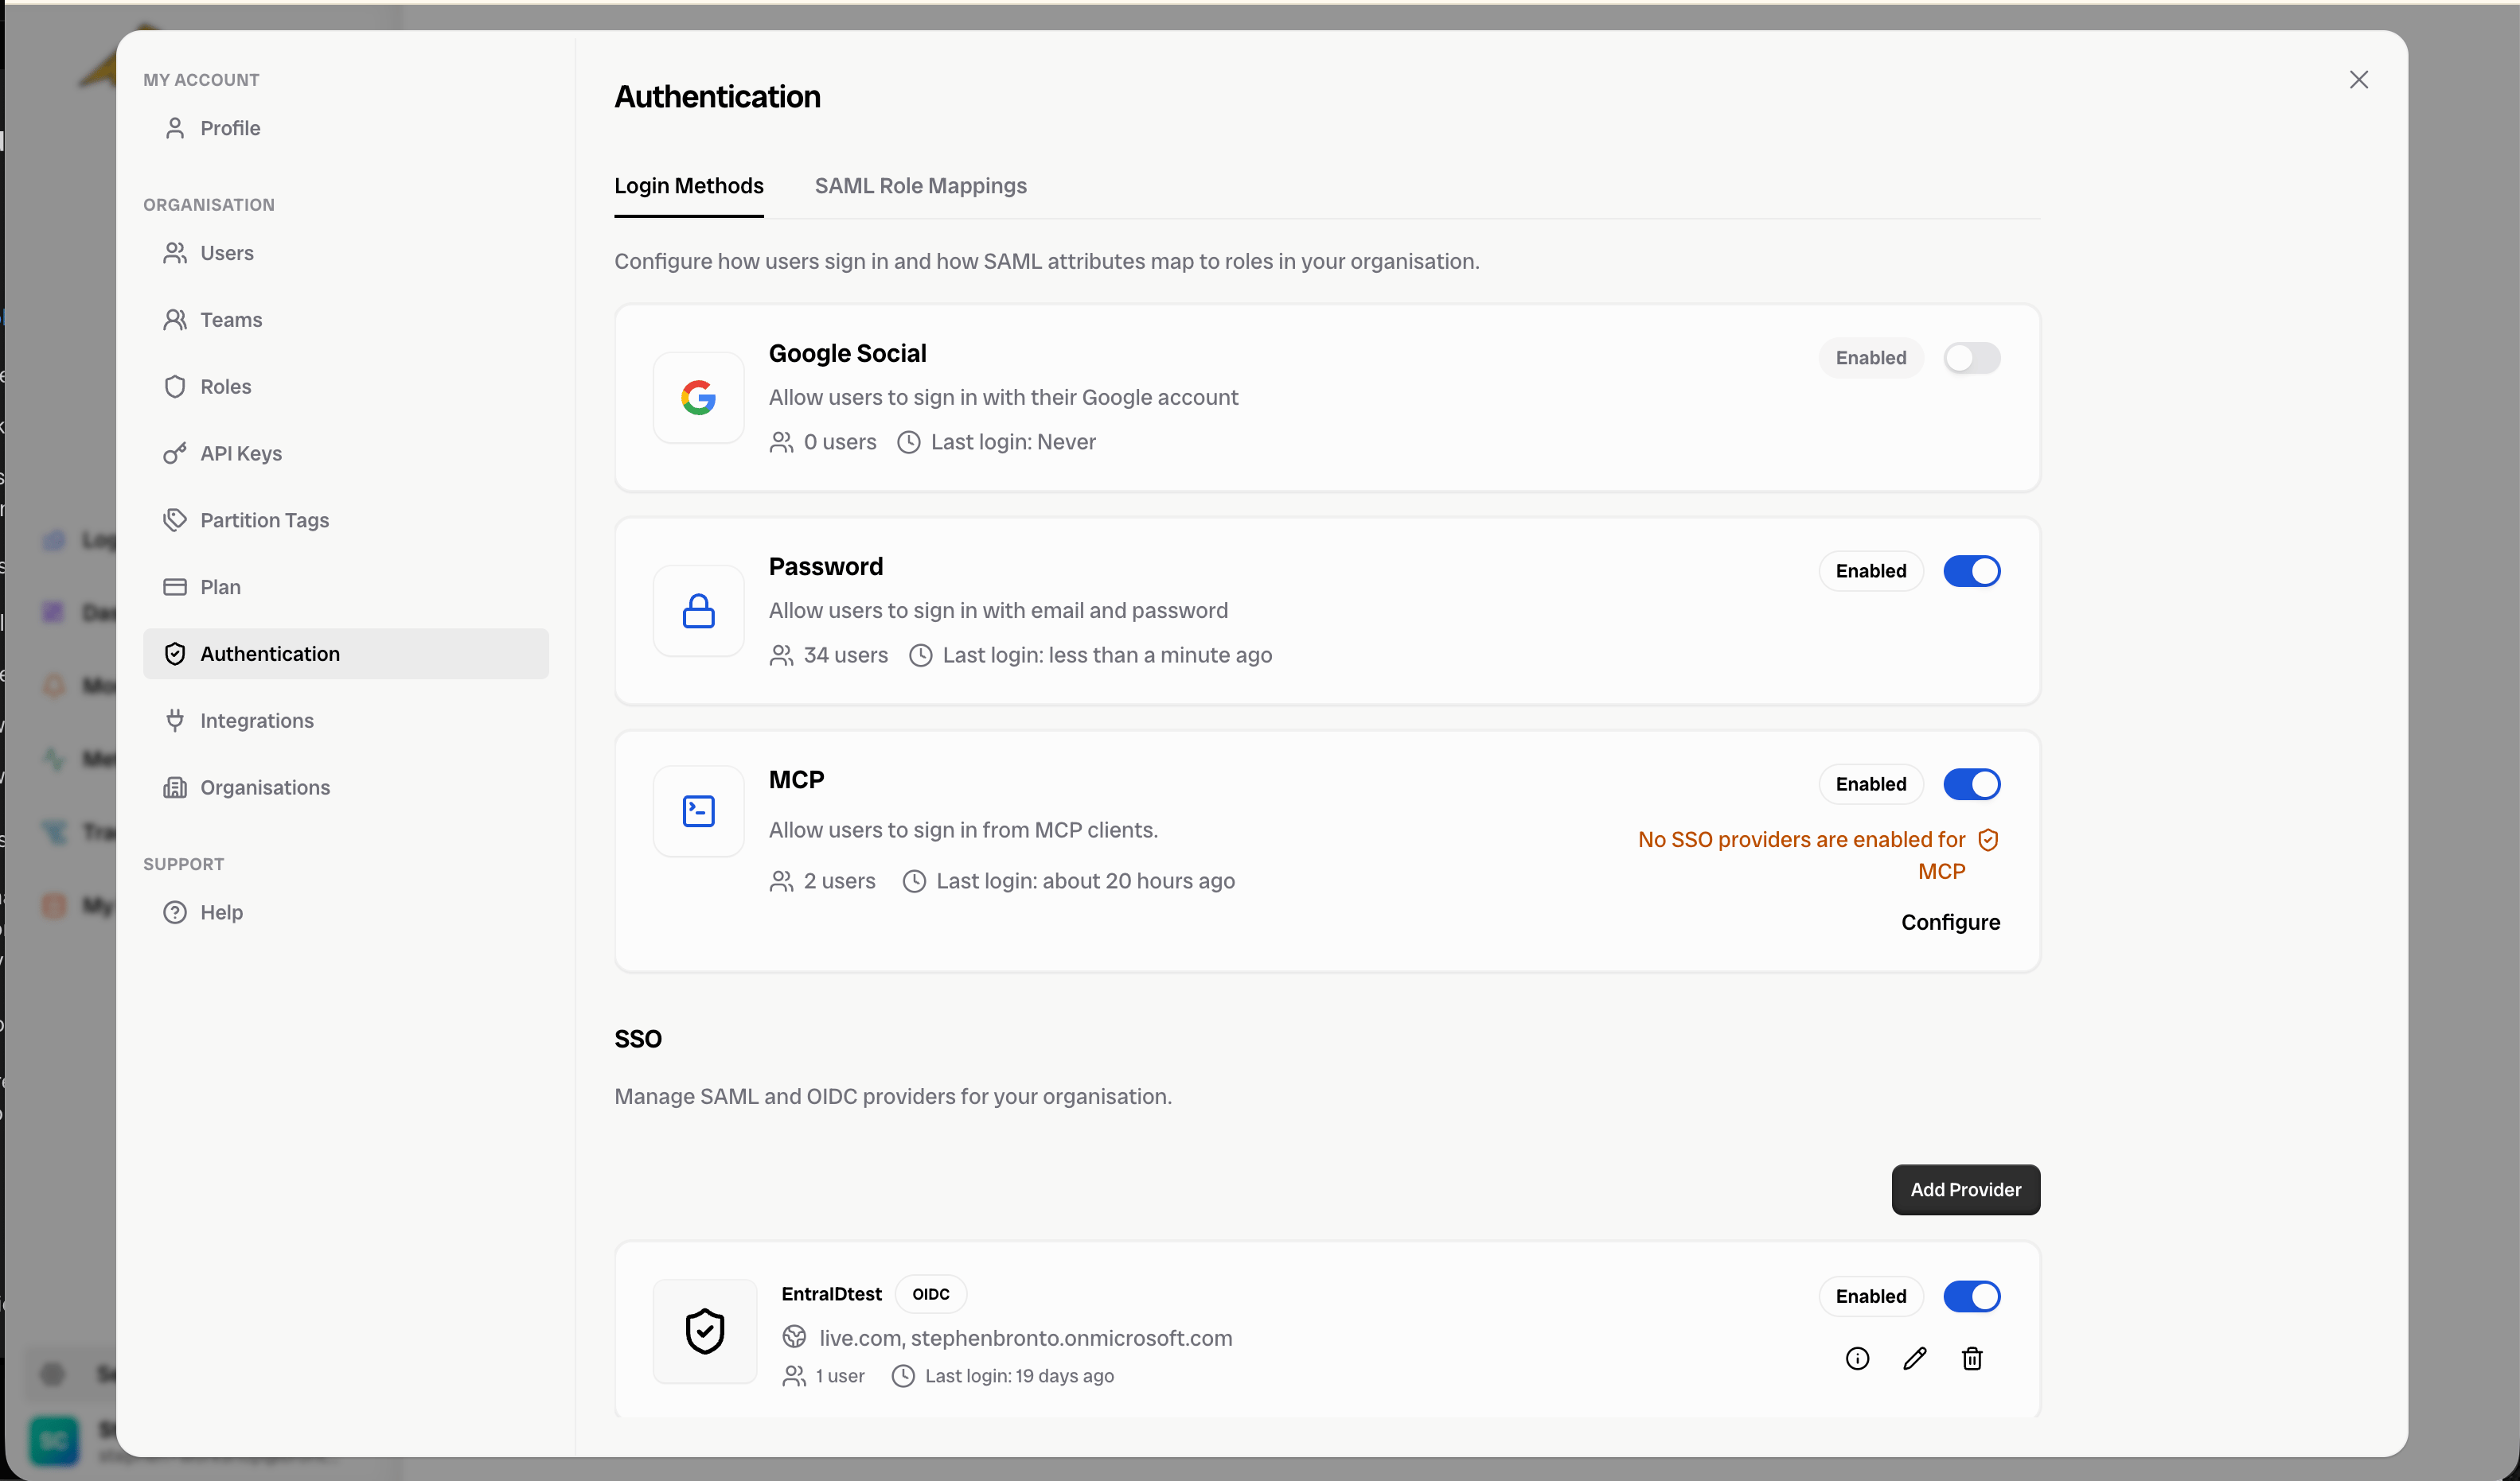Viewport: 2520px width, 1481px height.
Task: Disable the Password login toggle
Action: pos(1972,570)
